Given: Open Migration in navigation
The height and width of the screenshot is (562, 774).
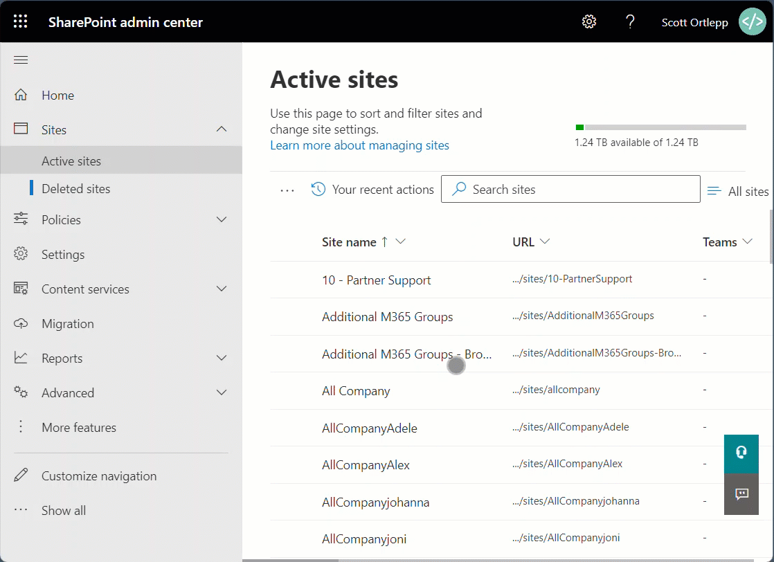Looking at the screenshot, I should pyautogui.click(x=68, y=324).
